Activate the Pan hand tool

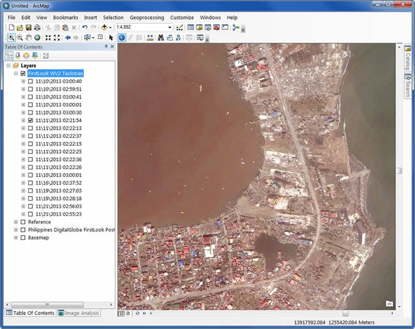point(29,38)
